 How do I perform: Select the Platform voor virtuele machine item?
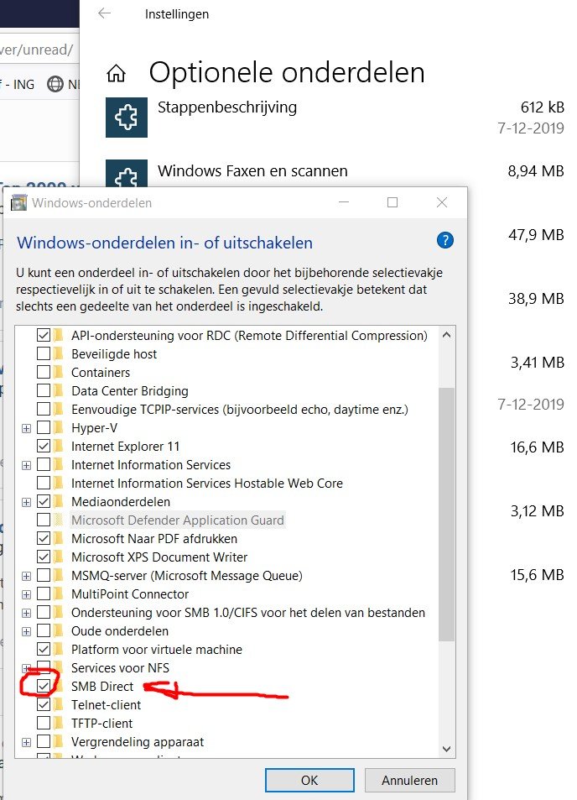[x=157, y=650]
